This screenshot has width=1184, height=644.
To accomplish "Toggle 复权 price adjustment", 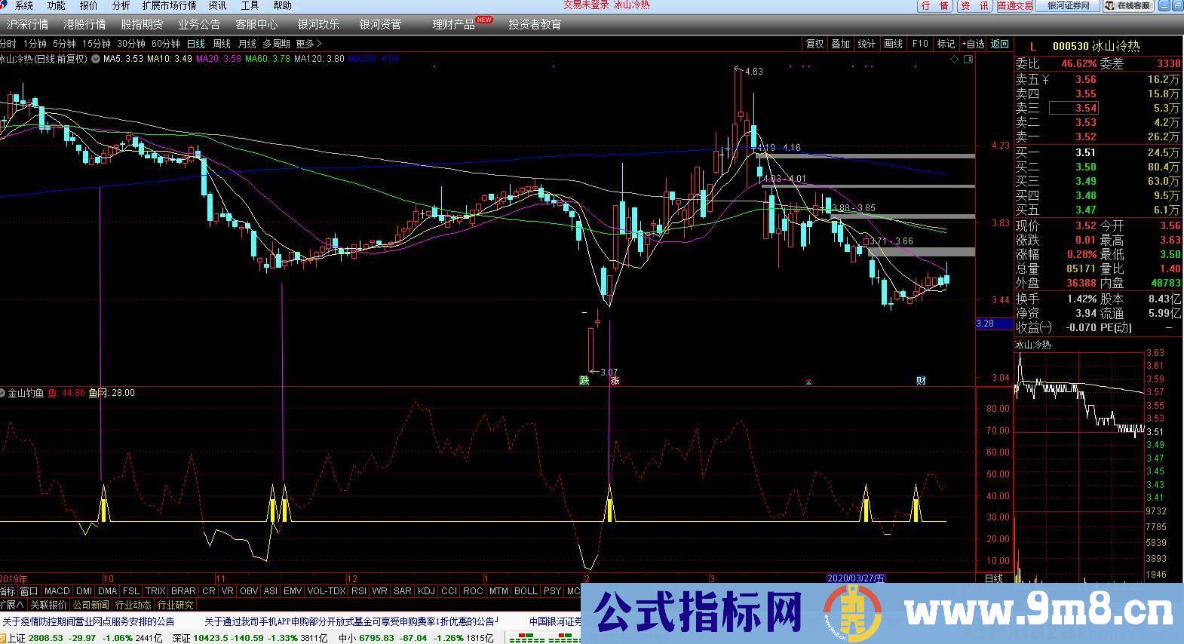I will pos(814,44).
